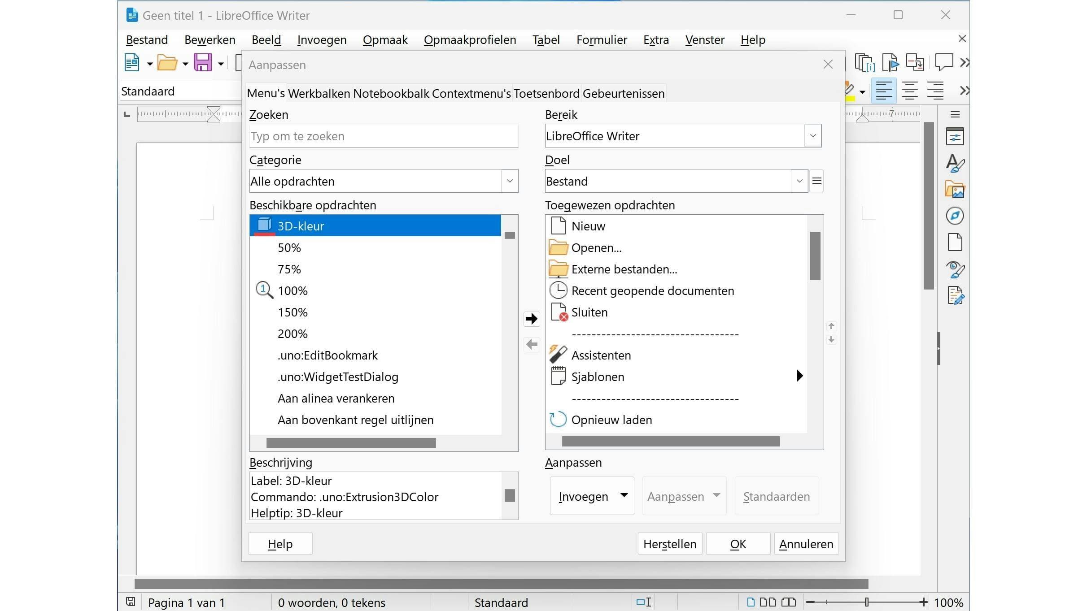Open the Styles sidebar panel icon

[955, 163]
